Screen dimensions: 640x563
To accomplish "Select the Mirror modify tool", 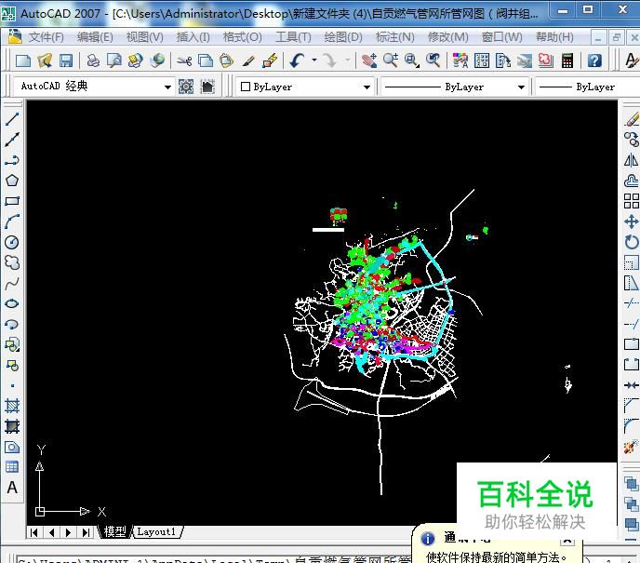I will point(632,160).
